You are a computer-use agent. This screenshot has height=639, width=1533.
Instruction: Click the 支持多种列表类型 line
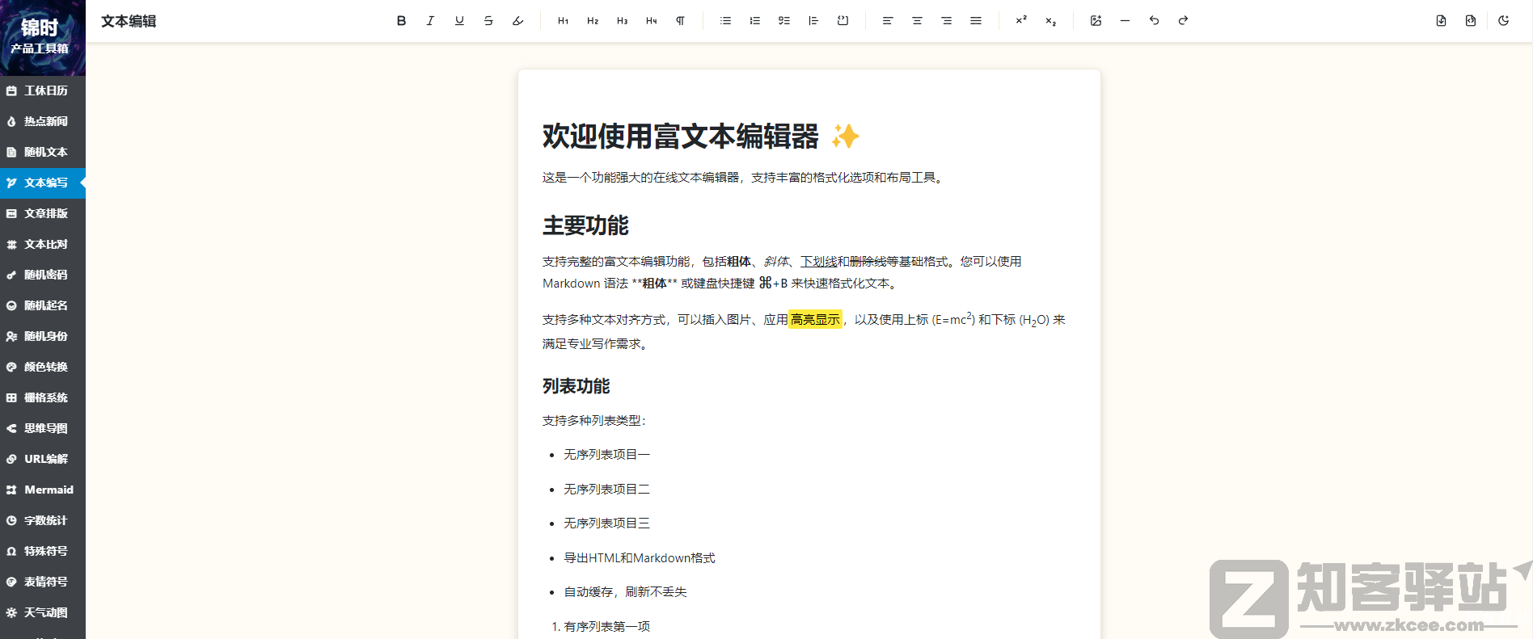(x=594, y=421)
